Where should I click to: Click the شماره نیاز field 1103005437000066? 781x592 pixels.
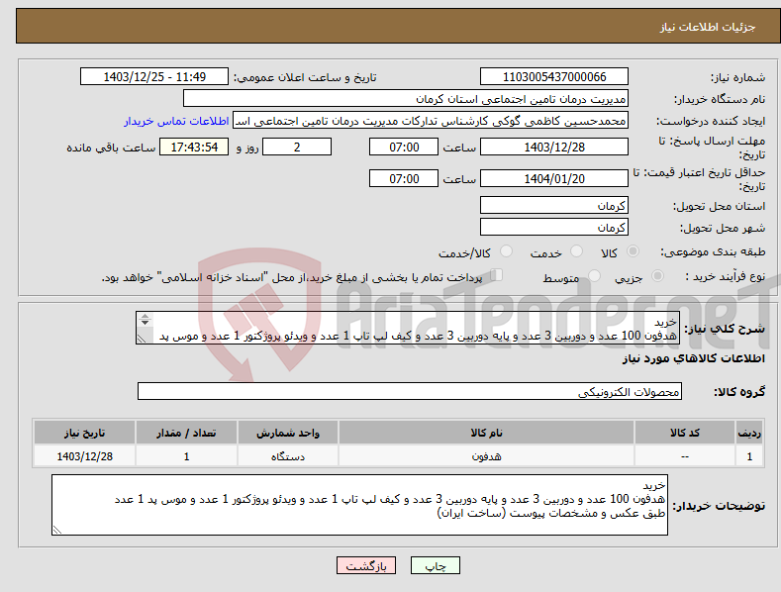(x=554, y=77)
